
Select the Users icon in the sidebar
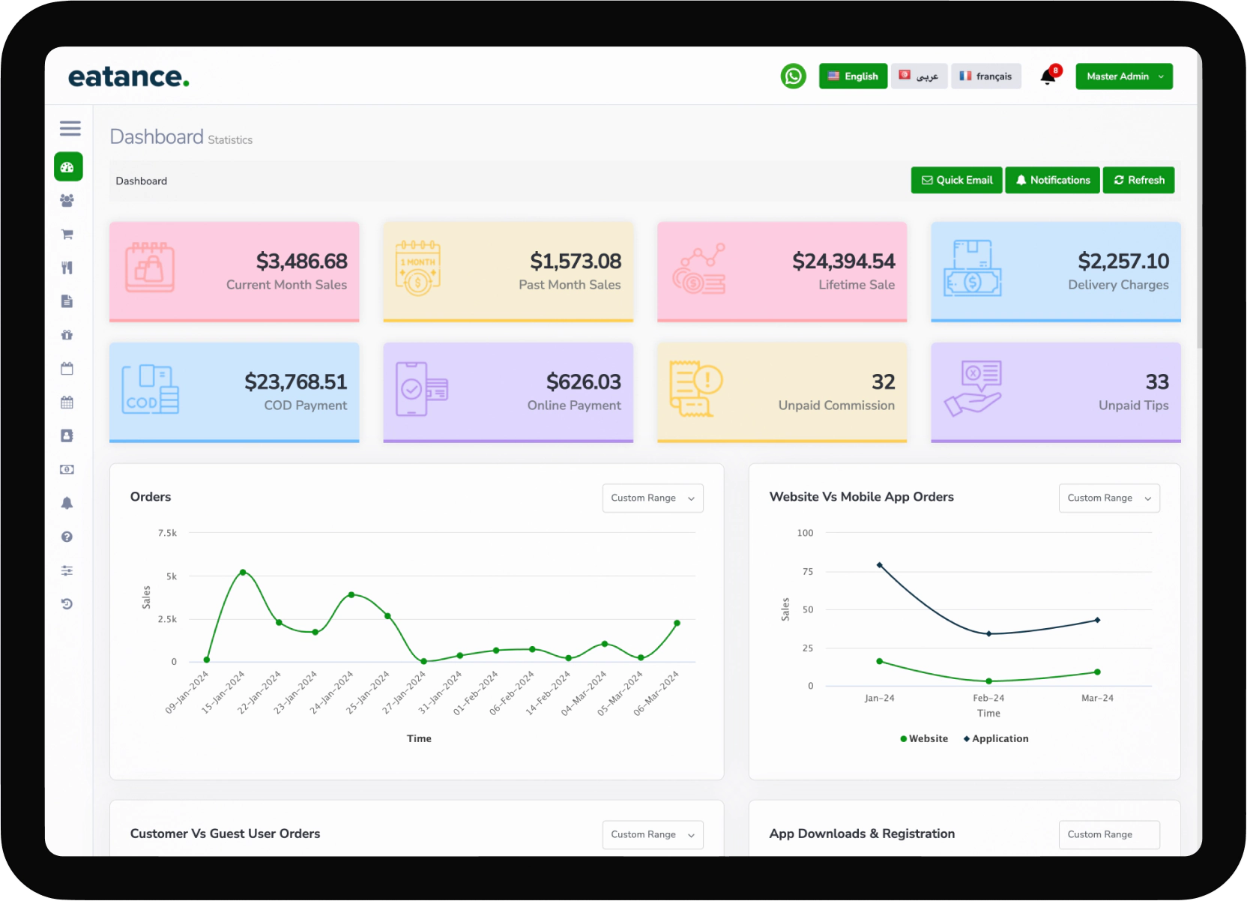coord(67,200)
